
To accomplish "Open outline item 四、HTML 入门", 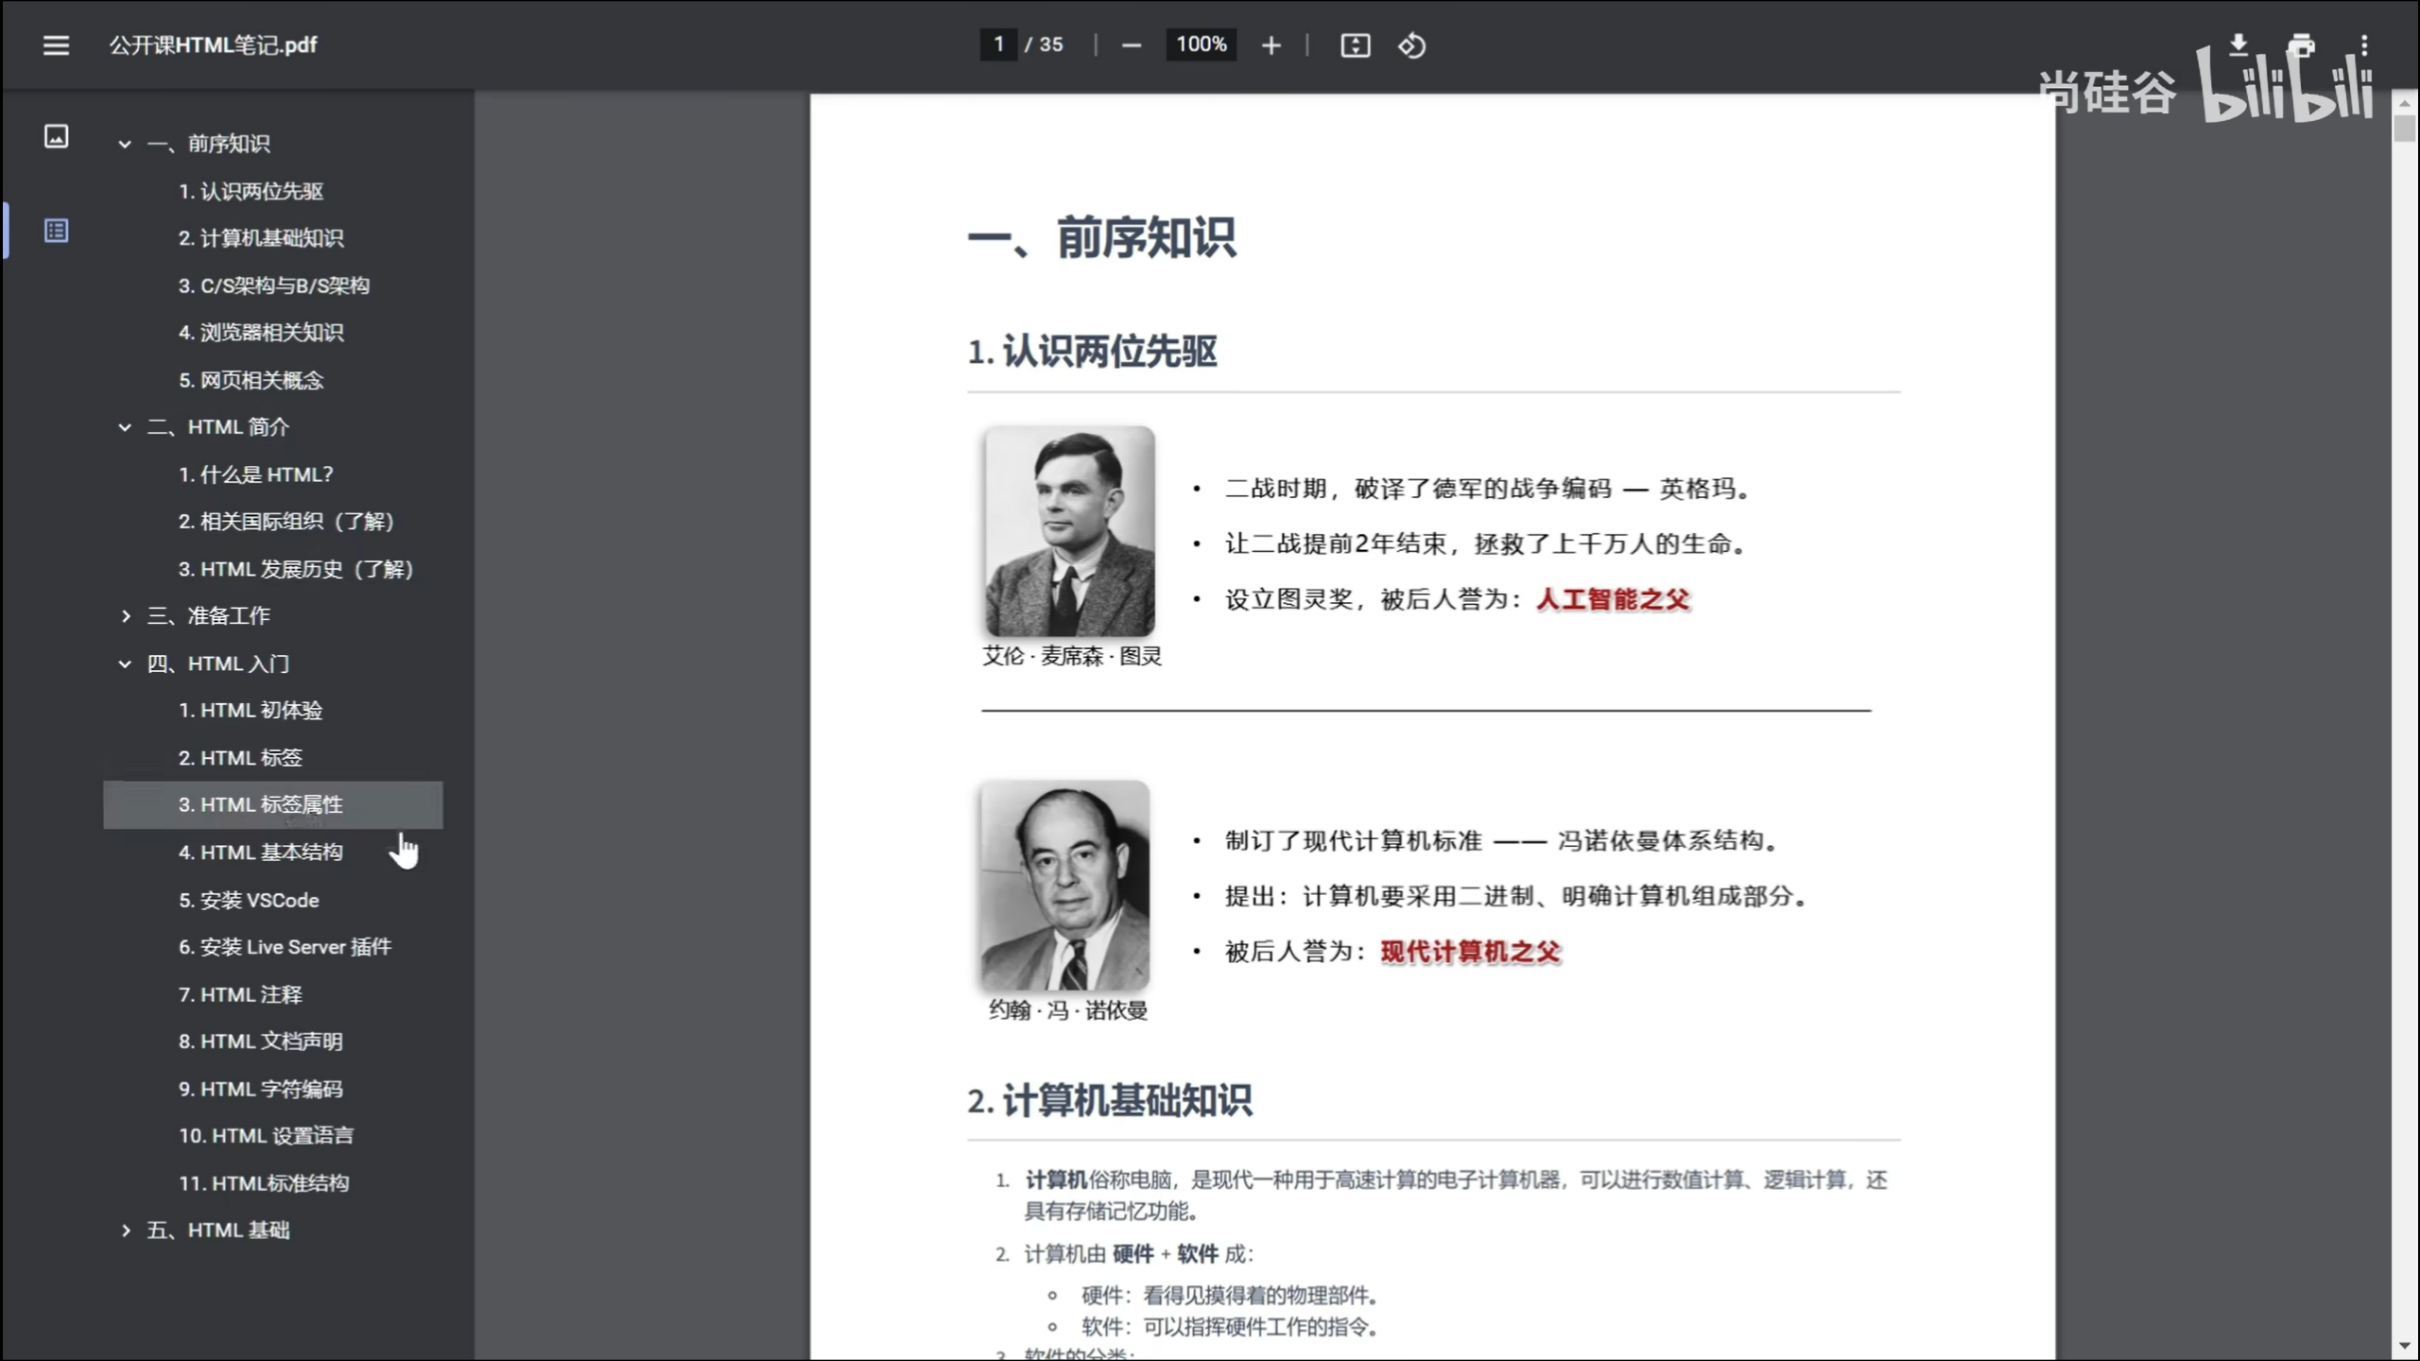I will coord(217,663).
